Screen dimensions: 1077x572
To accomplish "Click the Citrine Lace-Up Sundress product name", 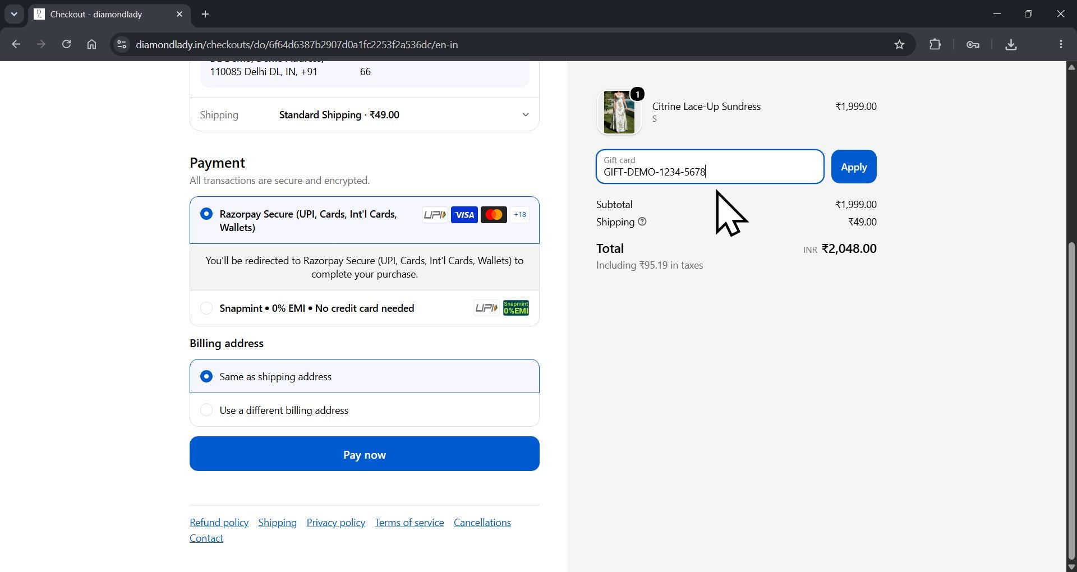I will pyautogui.click(x=706, y=106).
